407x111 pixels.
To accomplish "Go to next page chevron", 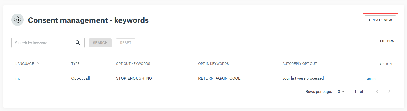I will (389, 91).
